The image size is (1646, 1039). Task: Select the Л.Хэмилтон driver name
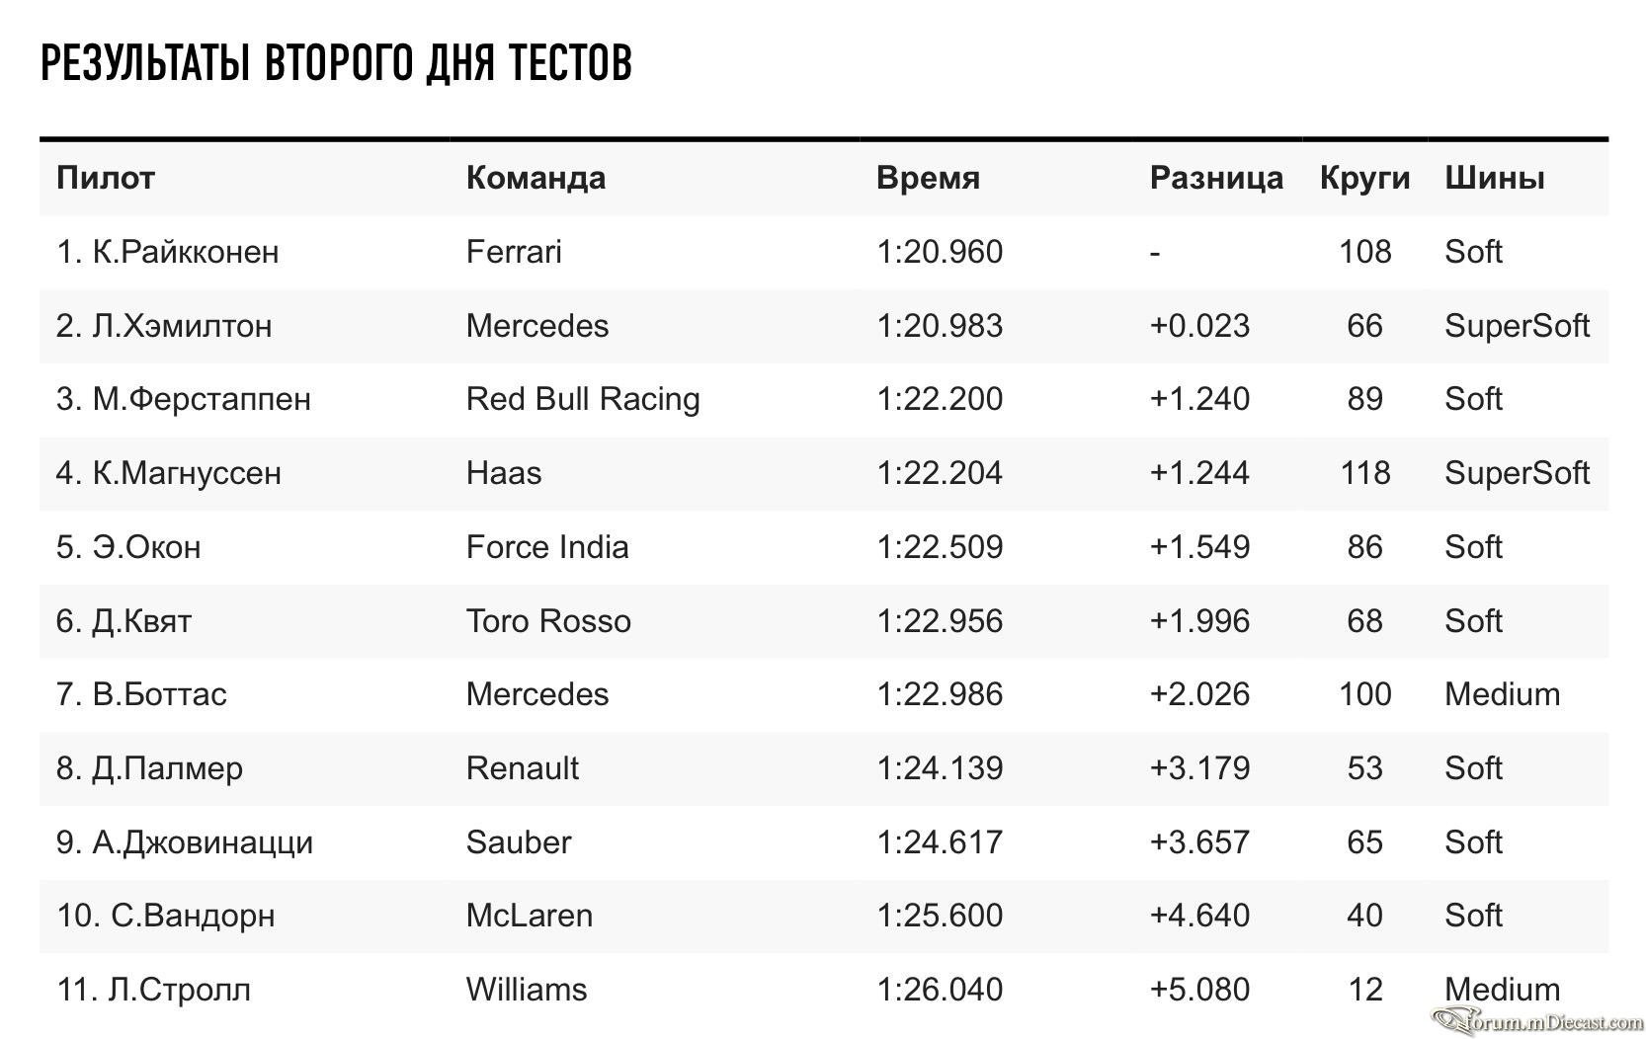click(x=182, y=326)
